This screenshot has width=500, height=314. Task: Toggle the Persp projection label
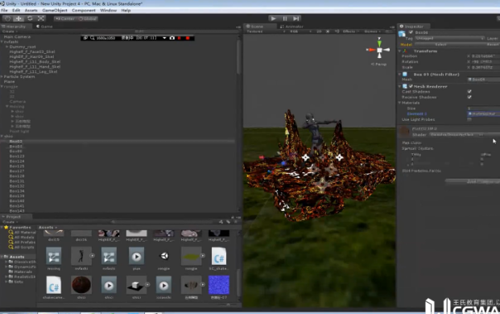click(x=378, y=64)
